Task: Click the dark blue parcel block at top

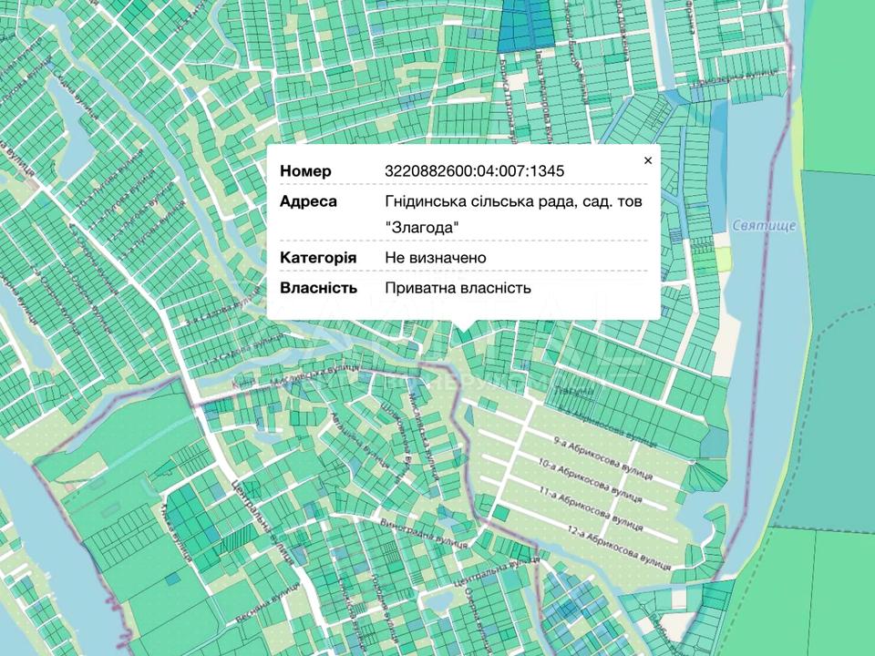Action: click(x=526, y=26)
